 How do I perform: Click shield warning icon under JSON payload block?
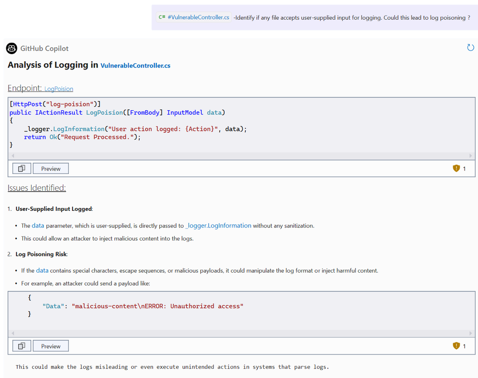pos(456,346)
